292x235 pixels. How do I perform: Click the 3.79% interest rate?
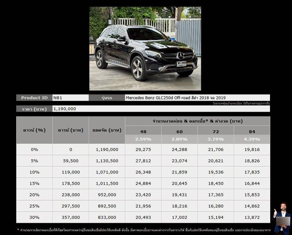tap(216, 139)
